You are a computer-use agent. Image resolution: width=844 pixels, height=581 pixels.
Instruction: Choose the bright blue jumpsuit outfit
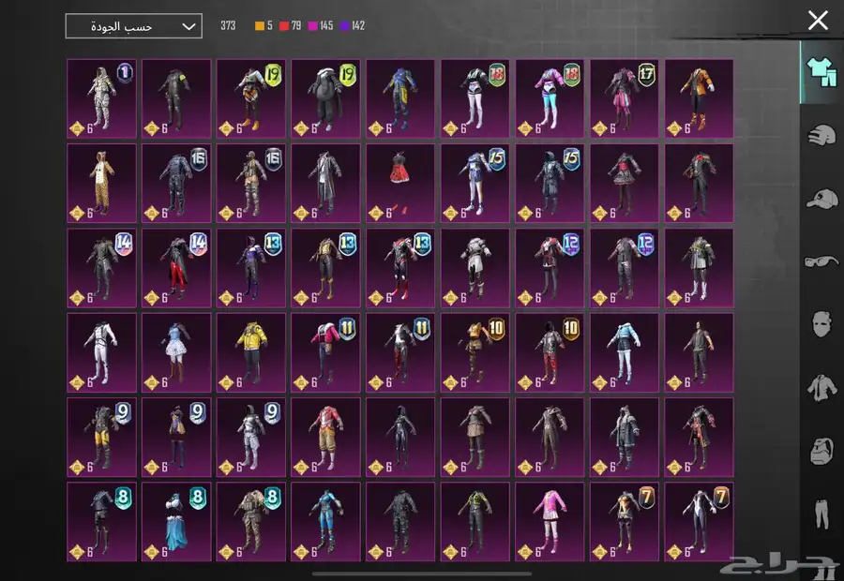[x=325, y=522]
